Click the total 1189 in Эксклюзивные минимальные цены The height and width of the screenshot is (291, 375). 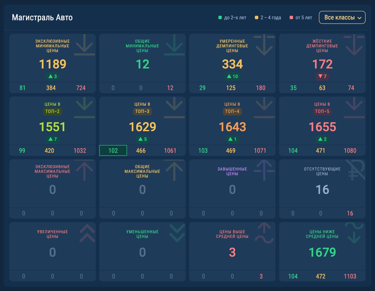(x=52, y=64)
